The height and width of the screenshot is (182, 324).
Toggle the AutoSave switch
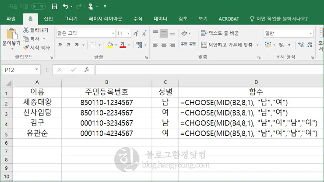pos(39,7)
